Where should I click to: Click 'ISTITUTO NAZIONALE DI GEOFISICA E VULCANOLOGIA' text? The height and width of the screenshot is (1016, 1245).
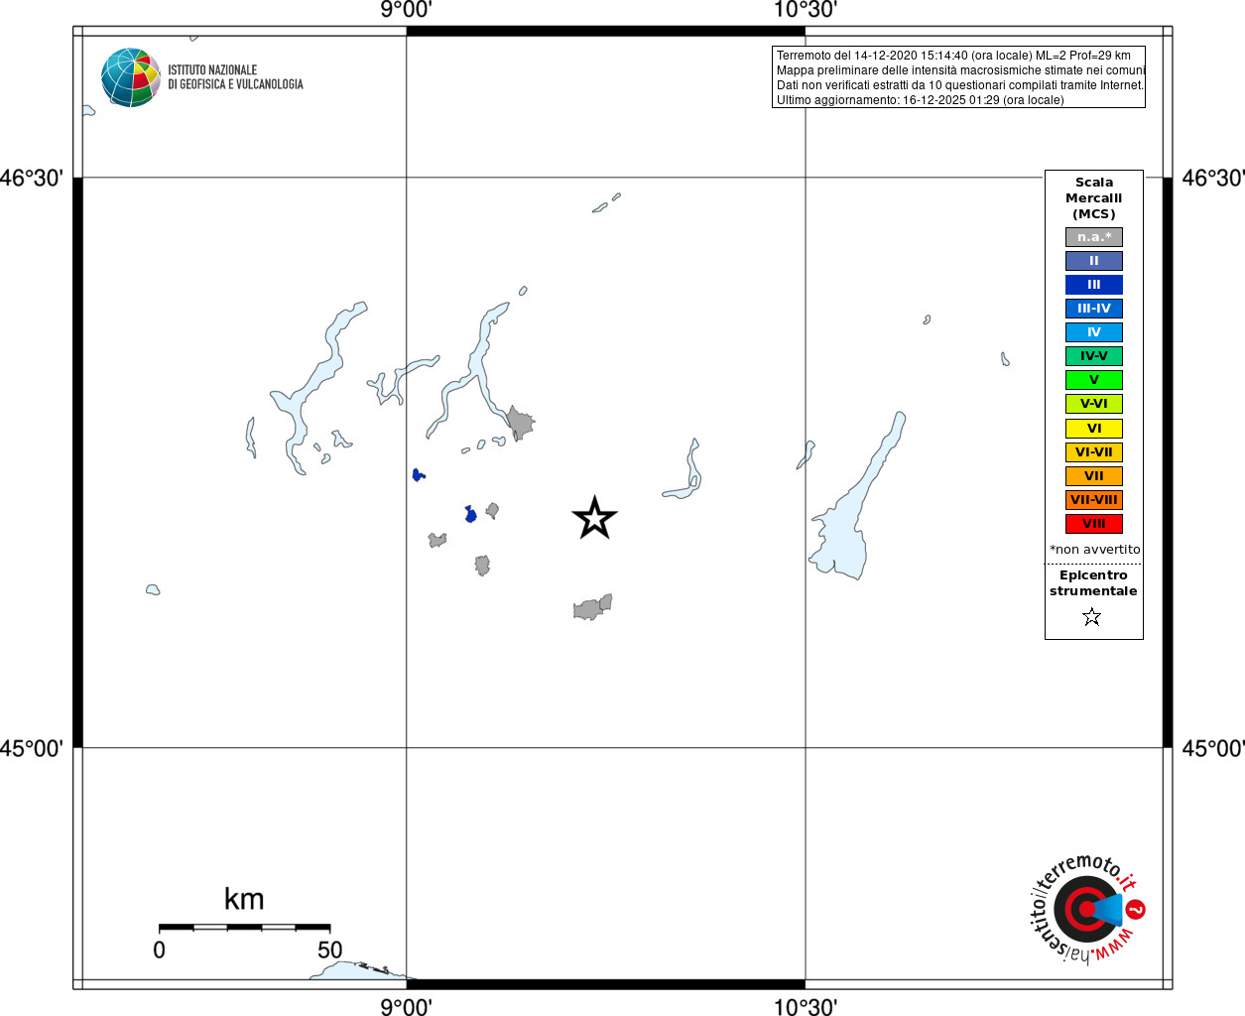[235, 77]
